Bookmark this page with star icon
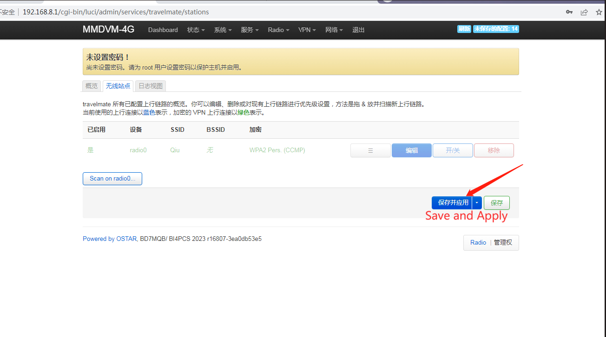This screenshot has width=606, height=337. click(x=599, y=12)
